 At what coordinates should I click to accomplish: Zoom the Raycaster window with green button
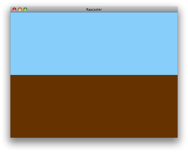pos(25,9)
